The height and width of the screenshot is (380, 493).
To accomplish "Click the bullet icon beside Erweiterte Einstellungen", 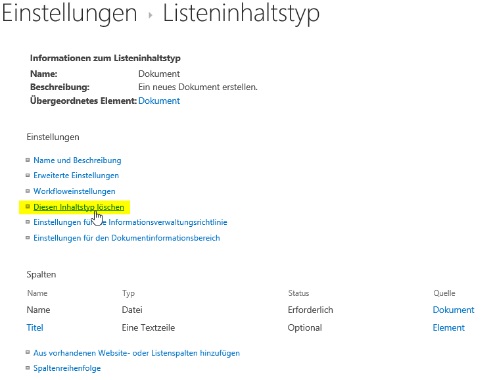I will [28, 176].
